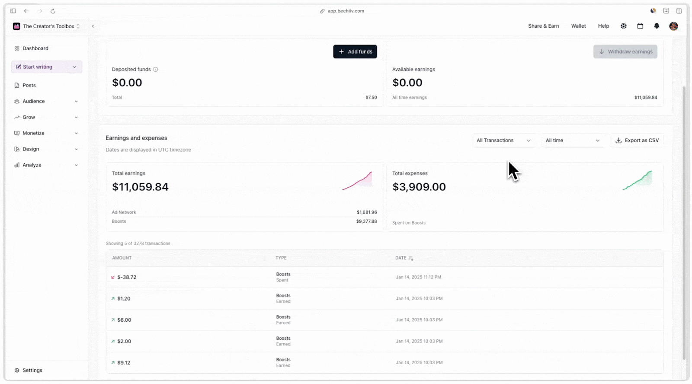
Task: Open the Dashboard menu item
Action: point(35,48)
